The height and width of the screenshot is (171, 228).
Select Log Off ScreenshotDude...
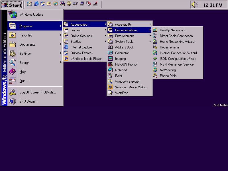(x=35, y=92)
